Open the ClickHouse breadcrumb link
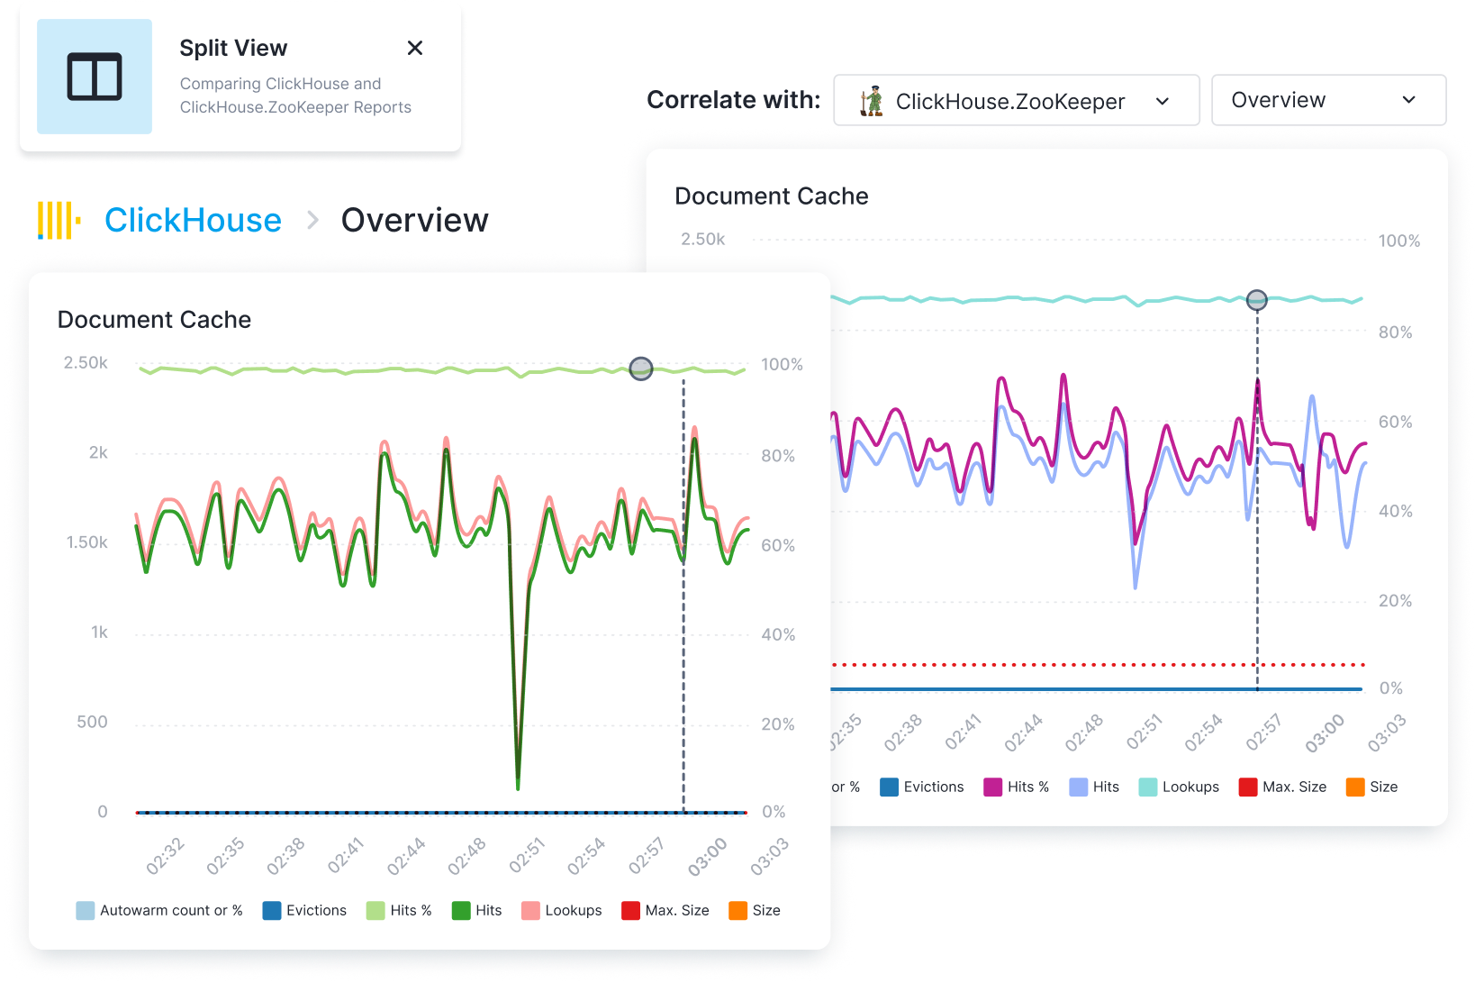The image size is (1475, 983). (193, 220)
